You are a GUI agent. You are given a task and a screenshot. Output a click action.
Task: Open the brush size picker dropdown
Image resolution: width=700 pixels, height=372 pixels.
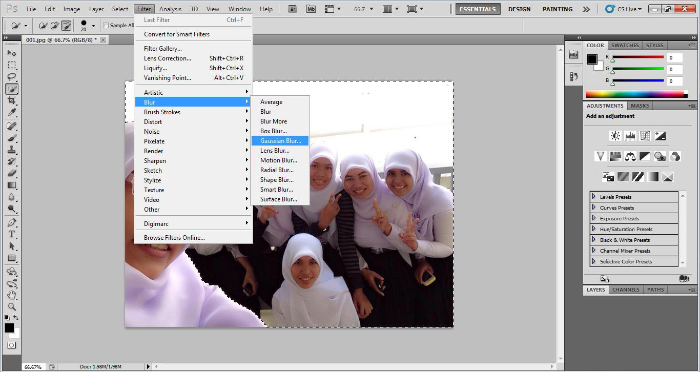pos(93,26)
